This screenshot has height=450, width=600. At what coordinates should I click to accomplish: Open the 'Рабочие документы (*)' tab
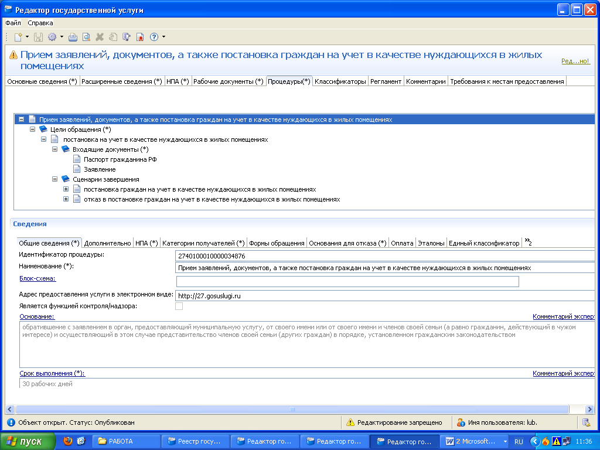[x=229, y=81]
